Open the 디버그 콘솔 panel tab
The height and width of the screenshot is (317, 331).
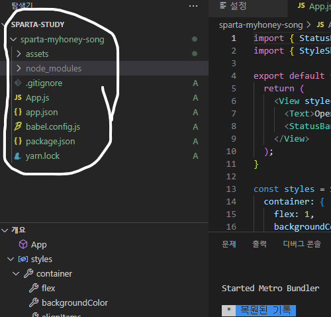[x=302, y=244]
